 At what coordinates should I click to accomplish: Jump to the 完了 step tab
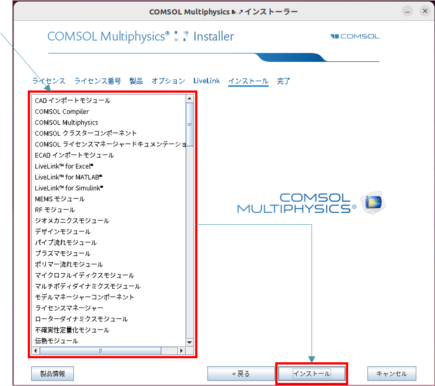click(x=284, y=81)
